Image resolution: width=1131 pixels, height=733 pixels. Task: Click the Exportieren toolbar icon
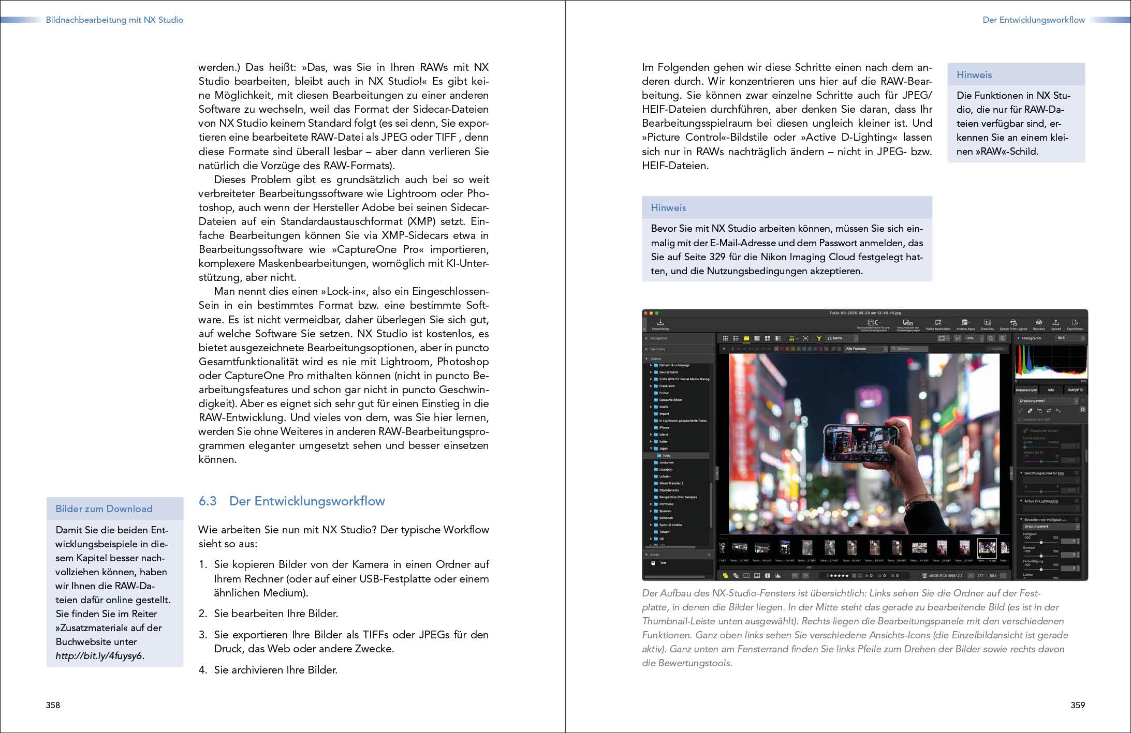[x=1075, y=322]
